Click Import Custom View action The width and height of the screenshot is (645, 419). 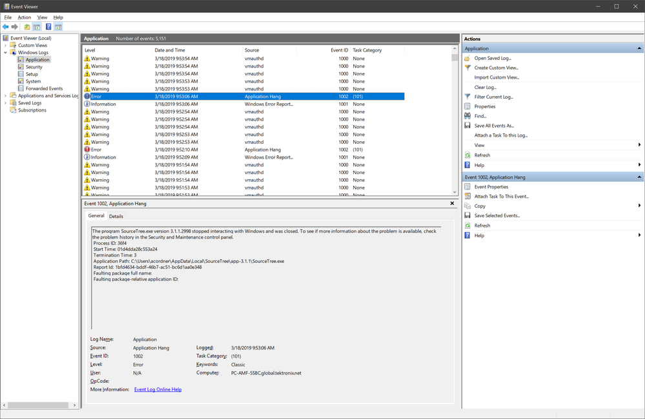(497, 77)
